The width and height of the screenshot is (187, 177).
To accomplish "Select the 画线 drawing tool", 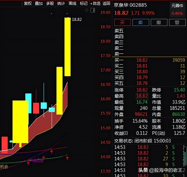I will click(x=72, y=3).
